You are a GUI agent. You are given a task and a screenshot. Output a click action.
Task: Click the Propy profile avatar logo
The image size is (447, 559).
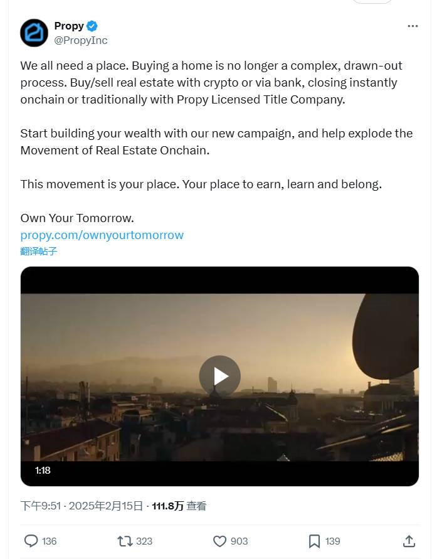click(34, 33)
